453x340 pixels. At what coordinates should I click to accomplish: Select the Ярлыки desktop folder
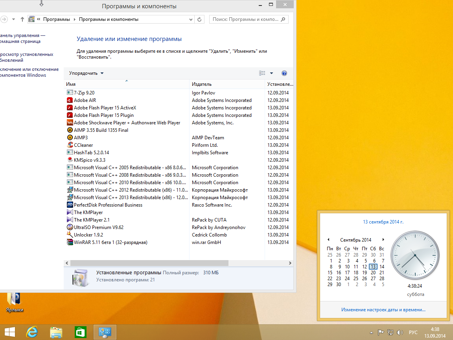coord(15,303)
